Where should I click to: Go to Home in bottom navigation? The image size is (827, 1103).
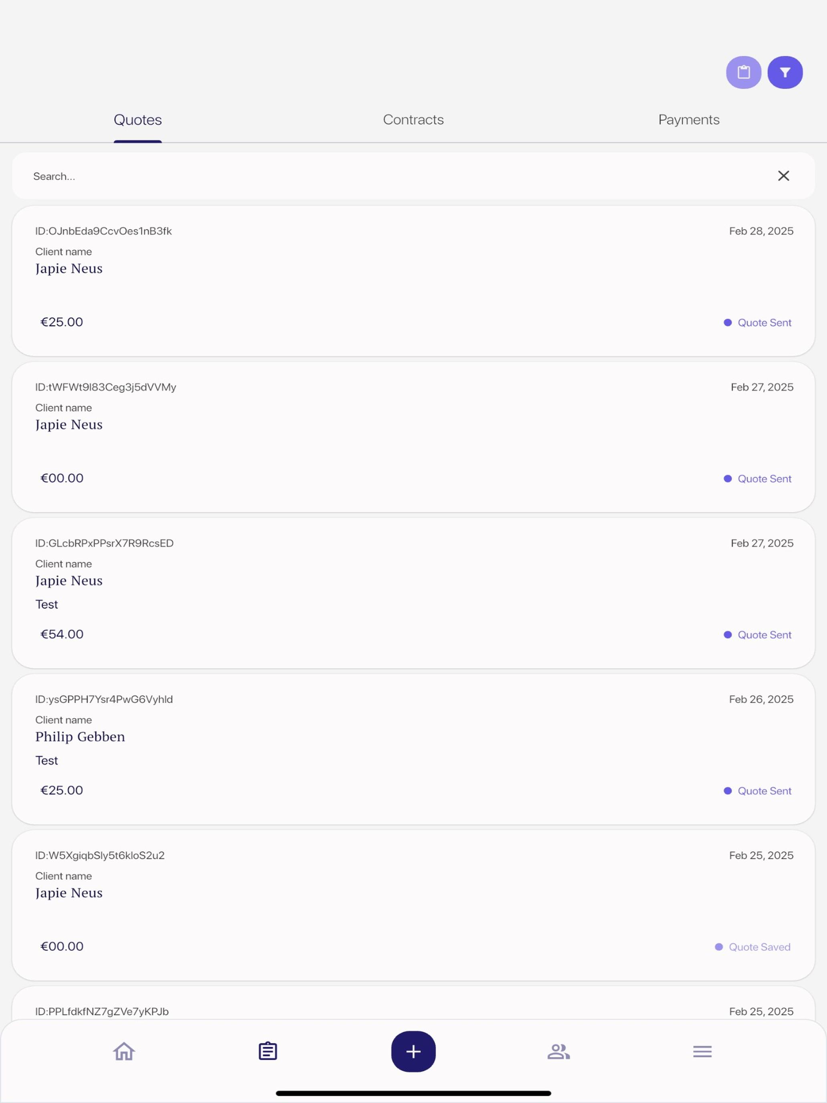coord(124,1051)
